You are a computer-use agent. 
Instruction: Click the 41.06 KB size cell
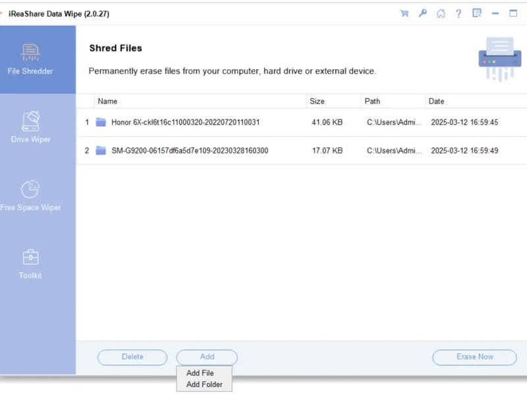point(327,122)
